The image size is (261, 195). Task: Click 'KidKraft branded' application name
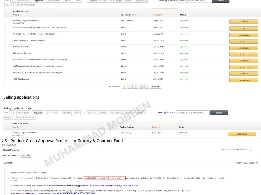20,47
